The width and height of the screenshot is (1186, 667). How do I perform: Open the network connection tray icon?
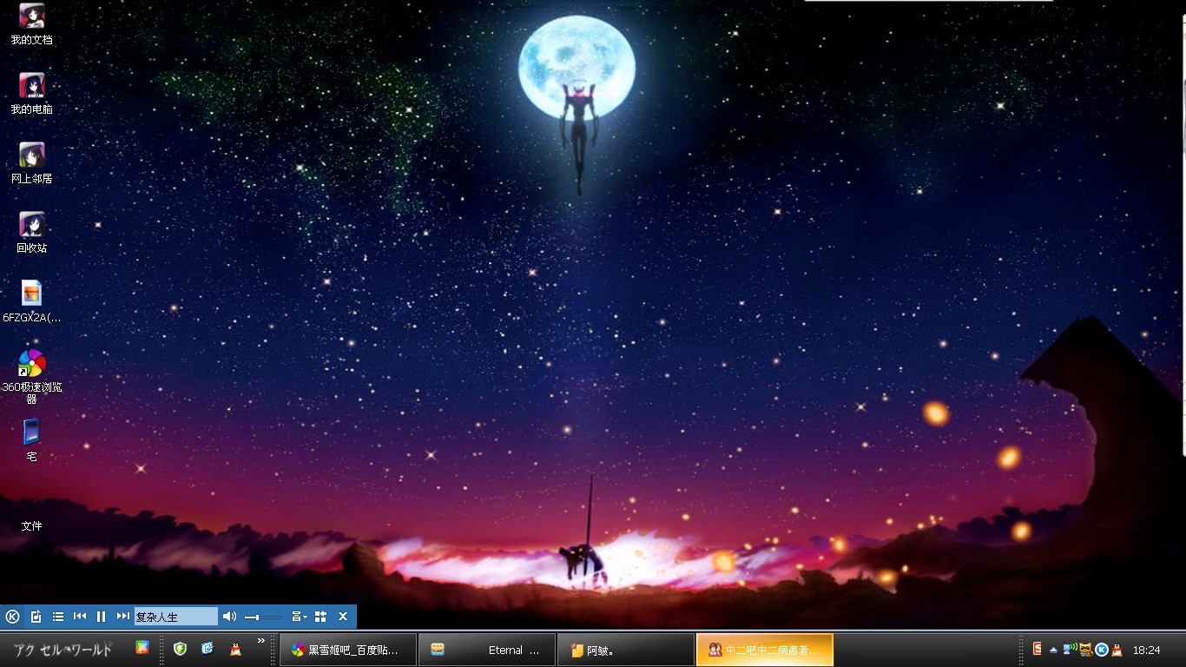[1070, 649]
